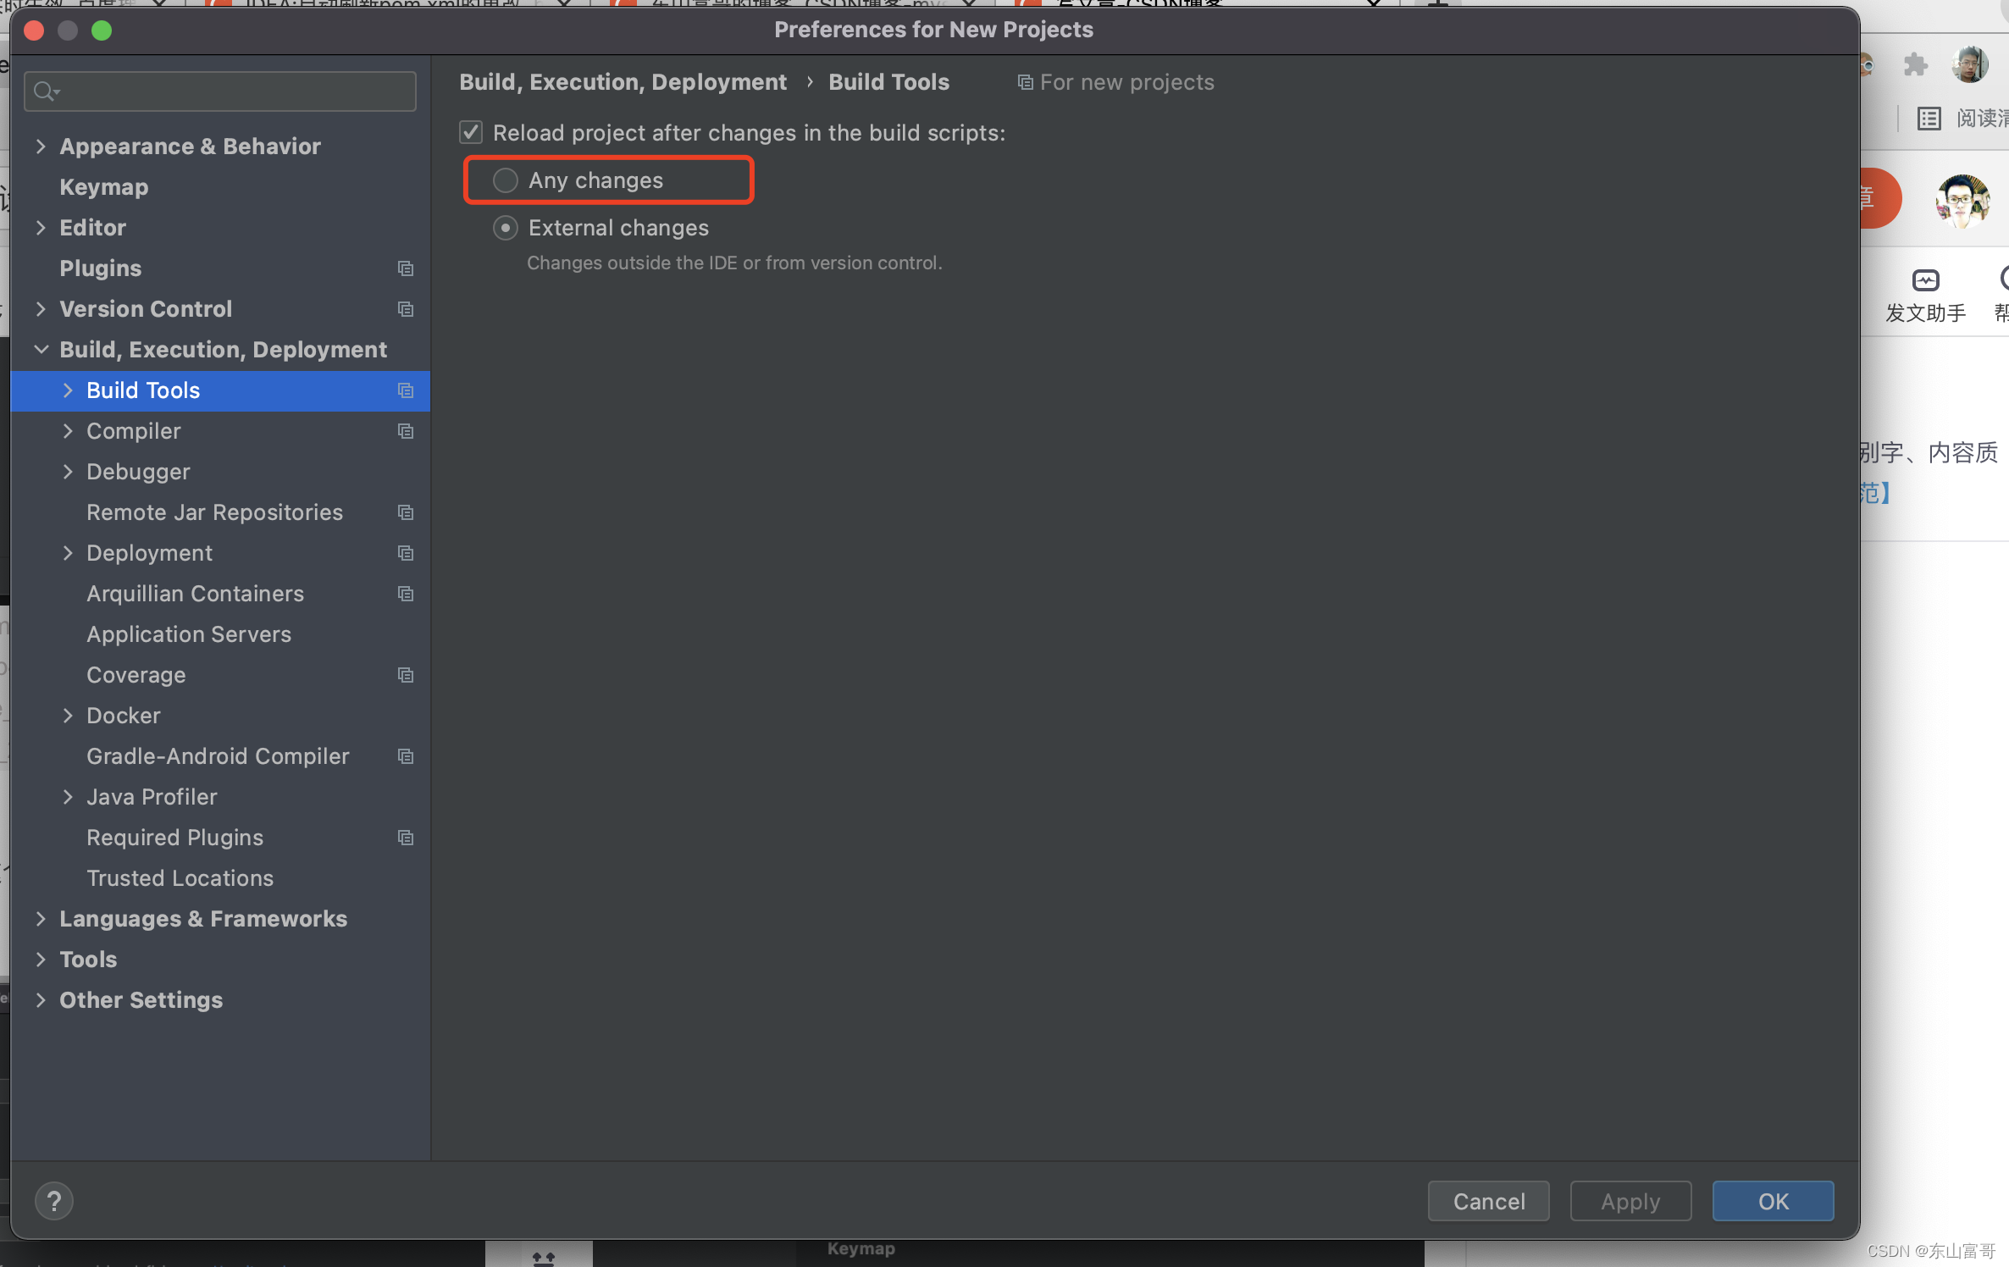
Task: Select the External changes radio button
Action: click(505, 226)
